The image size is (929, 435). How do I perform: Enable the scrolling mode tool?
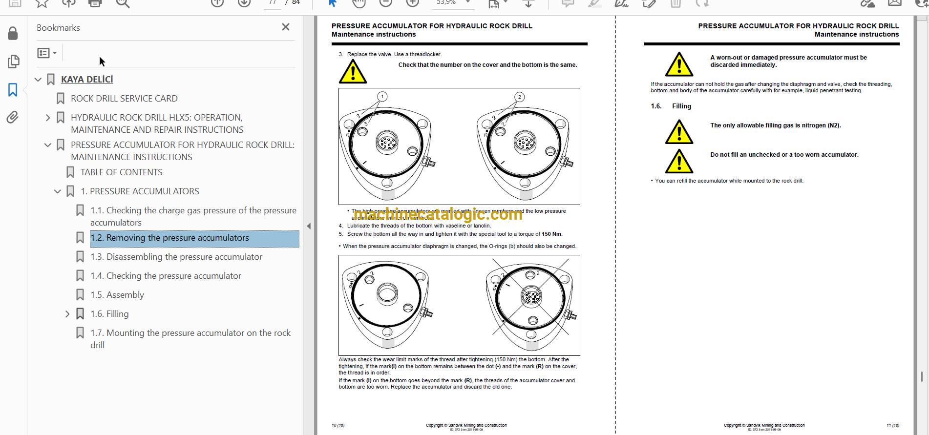528,3
